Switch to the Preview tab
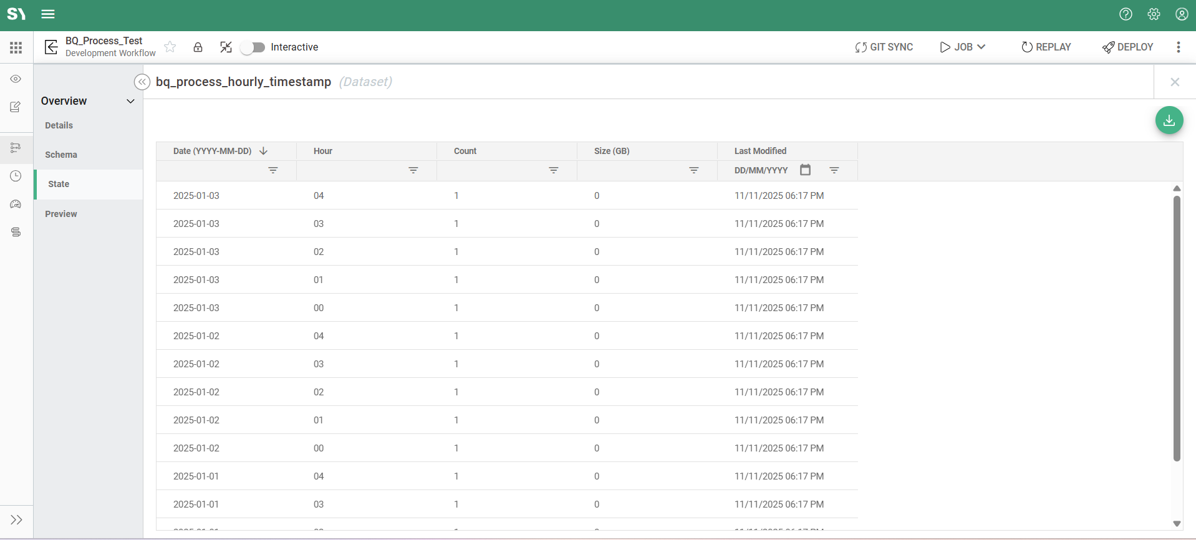 [x=61, y=214]
